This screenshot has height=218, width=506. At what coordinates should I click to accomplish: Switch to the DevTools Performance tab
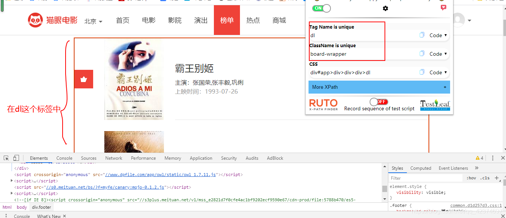[143, 158]
